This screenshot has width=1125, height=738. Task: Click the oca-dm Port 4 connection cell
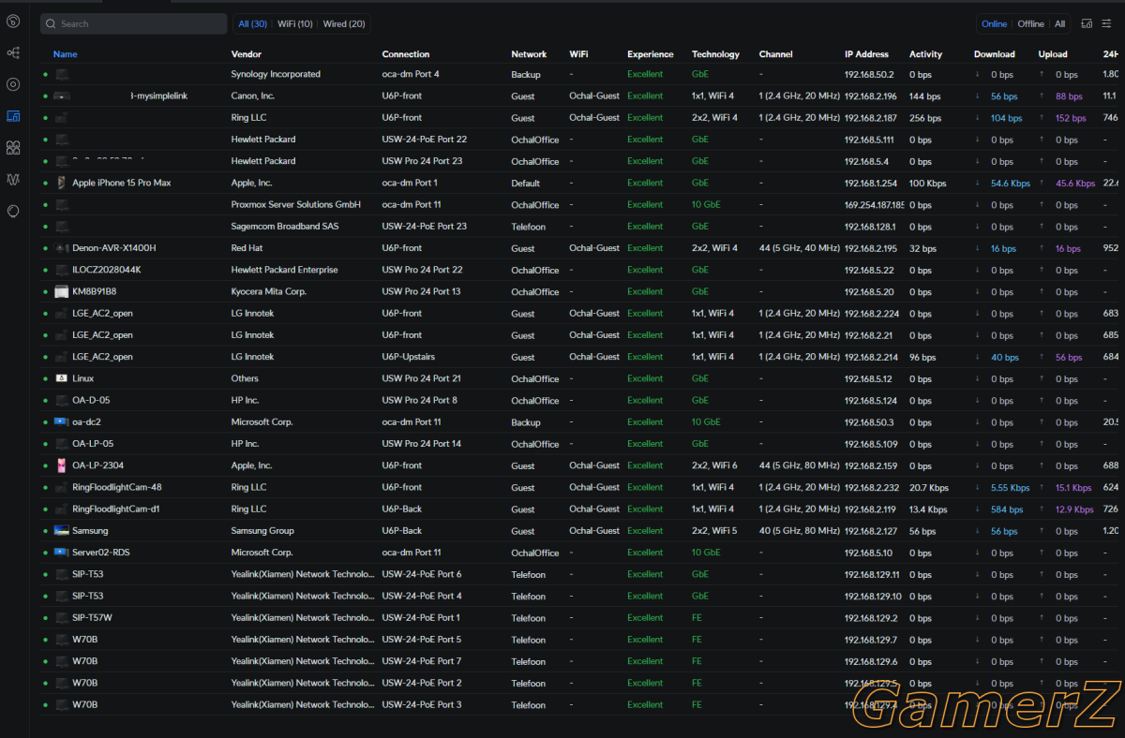(x=411, y=74)
